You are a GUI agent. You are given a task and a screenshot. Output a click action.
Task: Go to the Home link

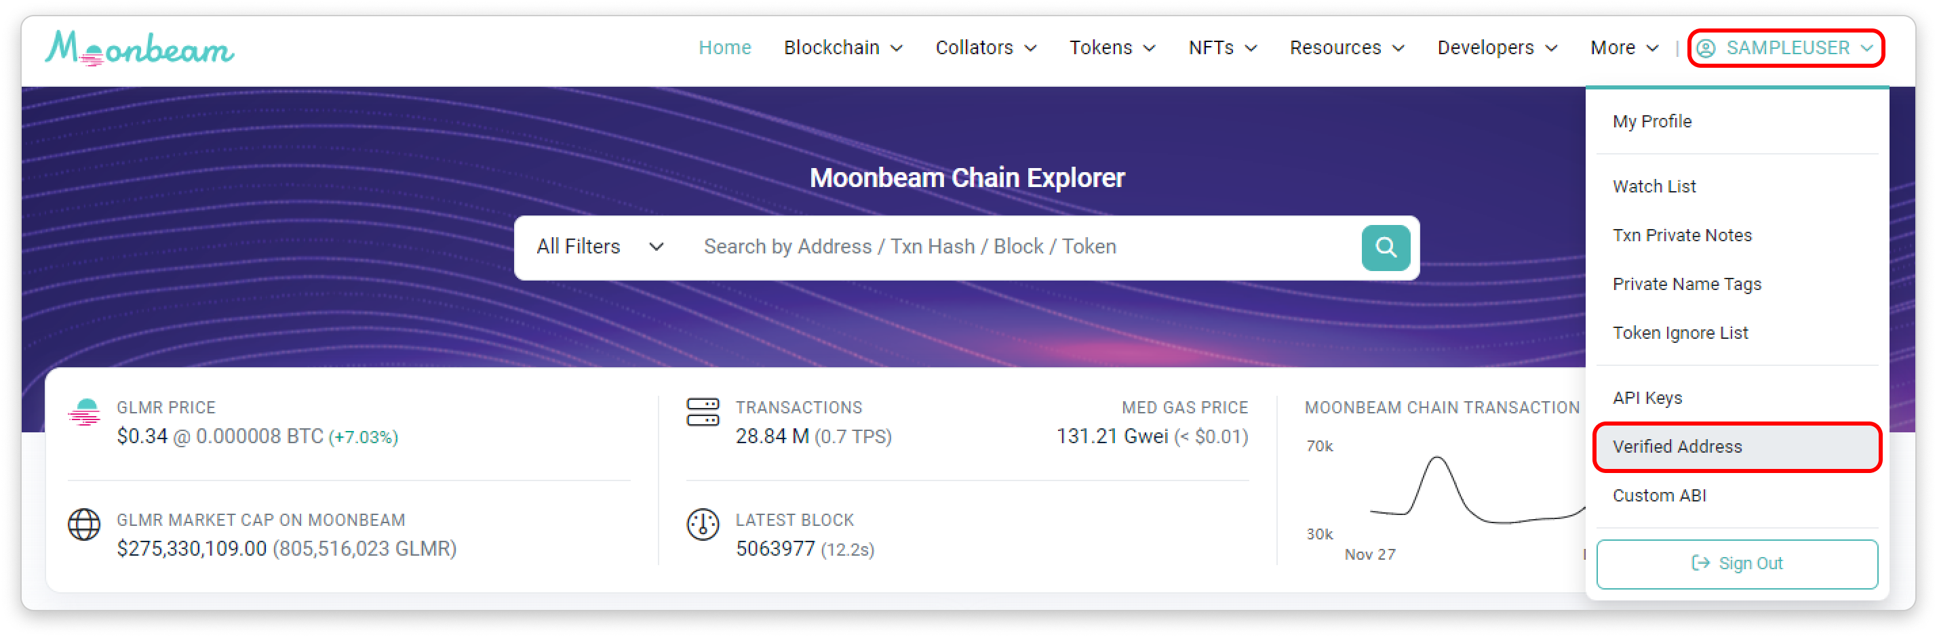point(724,48)
